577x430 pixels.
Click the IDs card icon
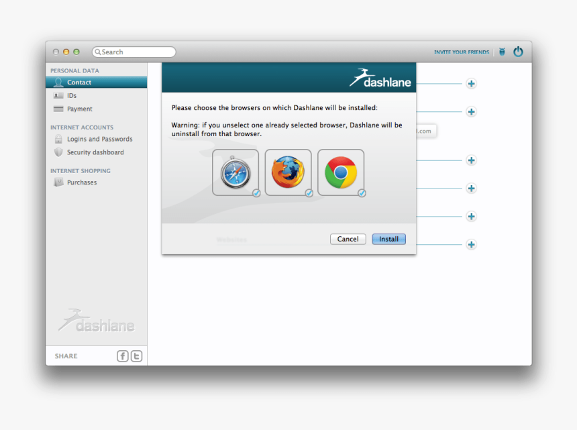tap(58, 96)
